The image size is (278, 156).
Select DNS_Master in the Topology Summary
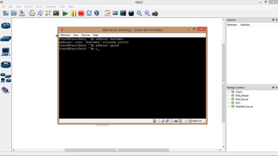(242, 95)
